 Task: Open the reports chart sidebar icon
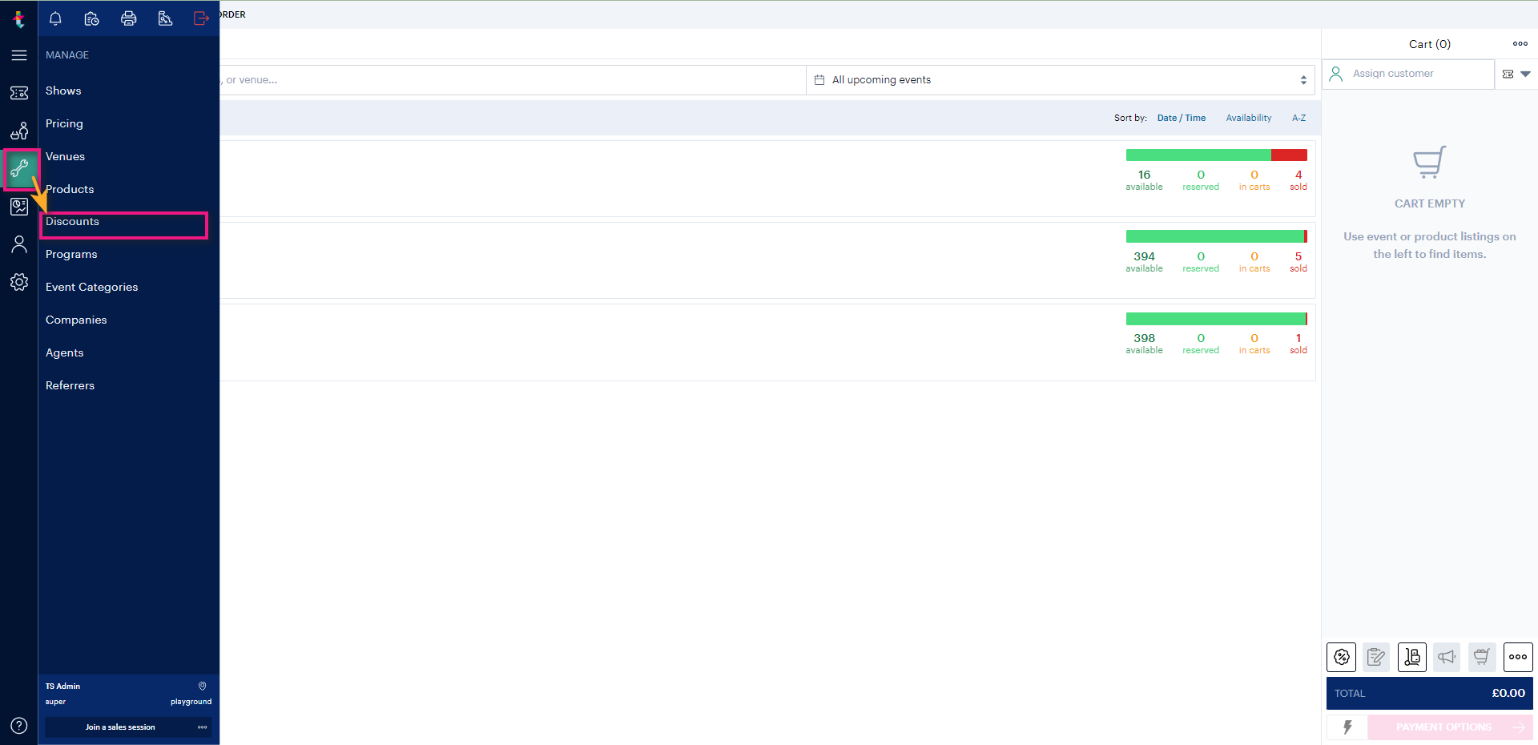click(19, 207)
